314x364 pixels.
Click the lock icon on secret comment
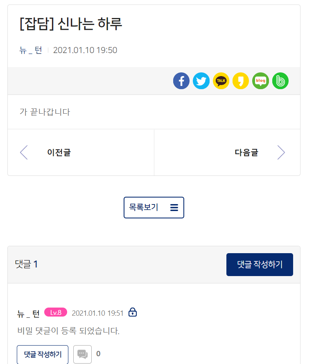[133, 312]
